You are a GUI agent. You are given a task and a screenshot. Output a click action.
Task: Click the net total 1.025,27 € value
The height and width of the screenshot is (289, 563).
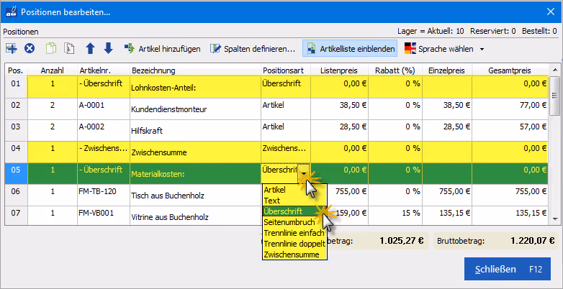402,240
